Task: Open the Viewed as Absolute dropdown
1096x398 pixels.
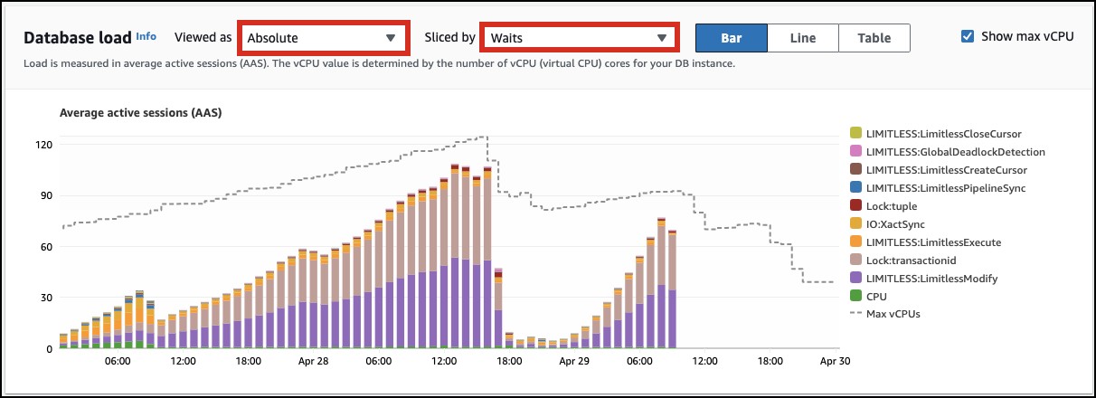Action: coord(322,38)
